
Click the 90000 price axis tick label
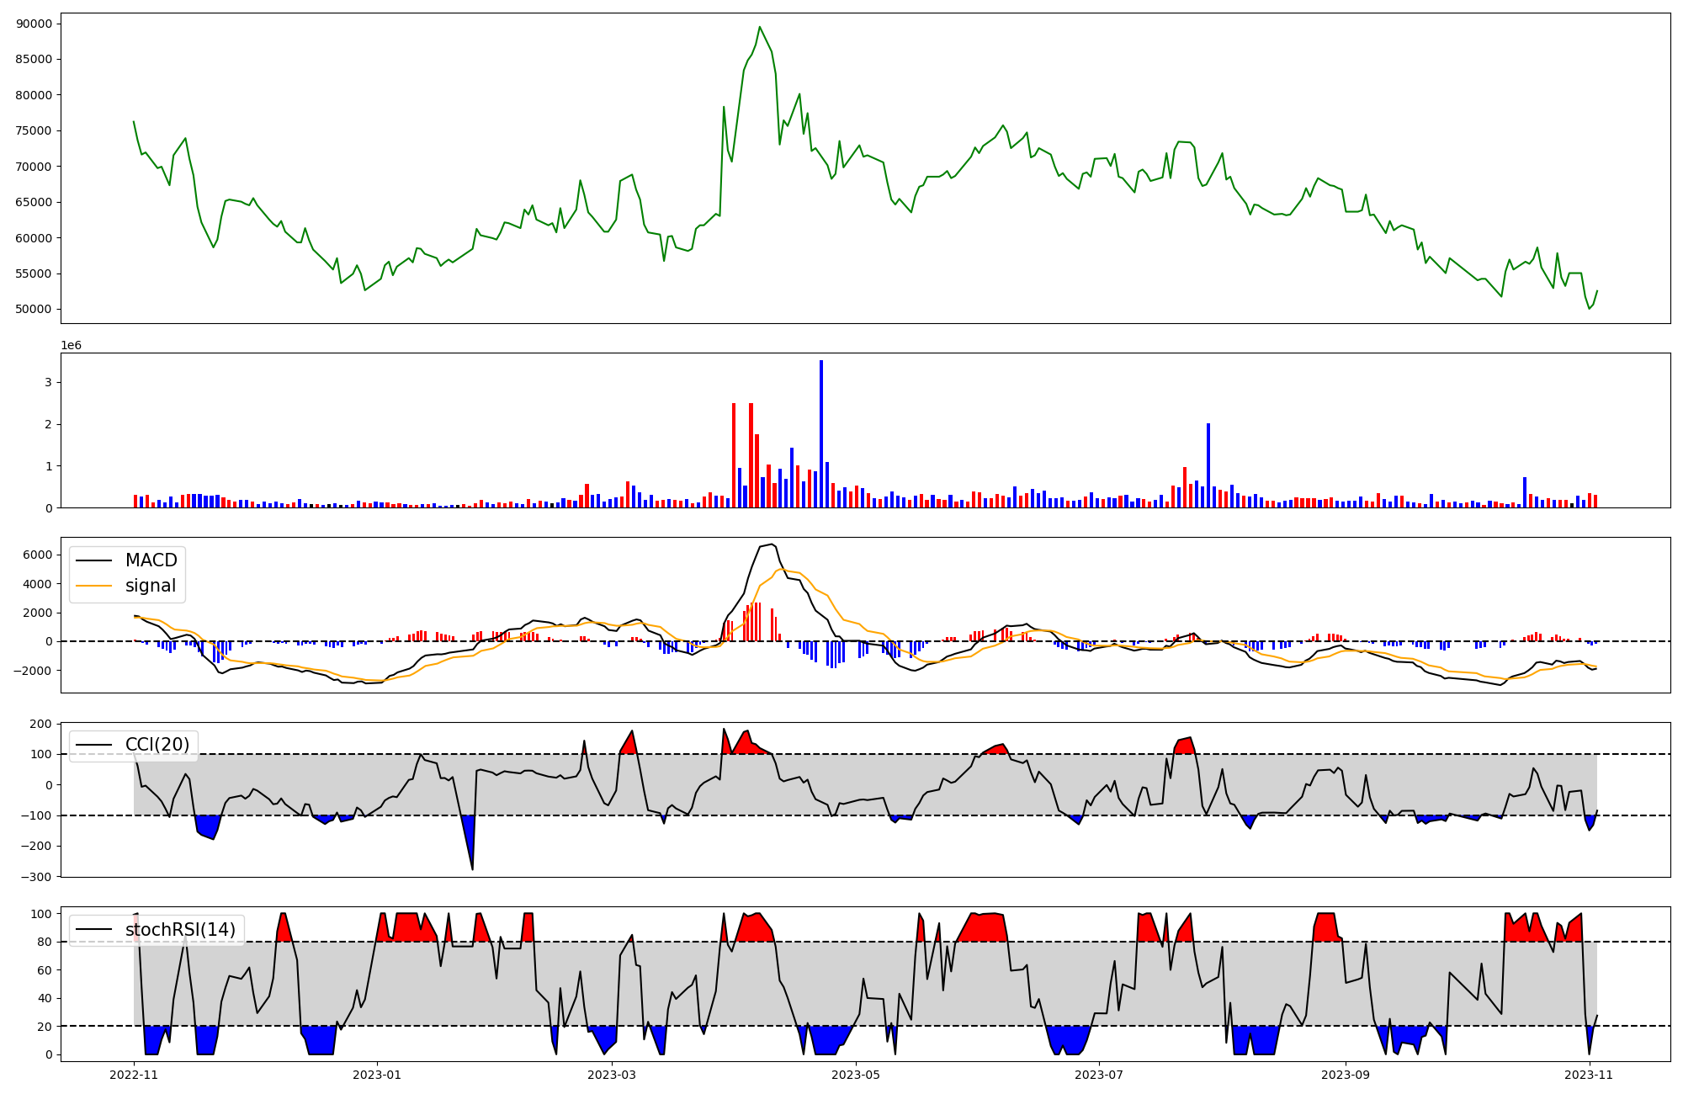(x=34, y=24)
